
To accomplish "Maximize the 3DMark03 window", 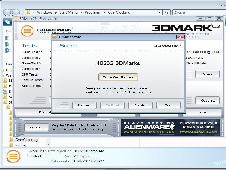I will pos(210,18).
